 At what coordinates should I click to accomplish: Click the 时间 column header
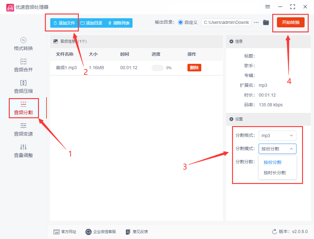coord(125,54)
